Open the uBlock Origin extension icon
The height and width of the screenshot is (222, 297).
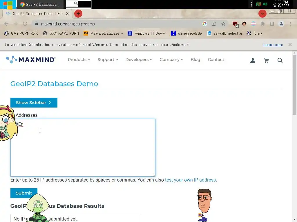click(x=236, y=24)
